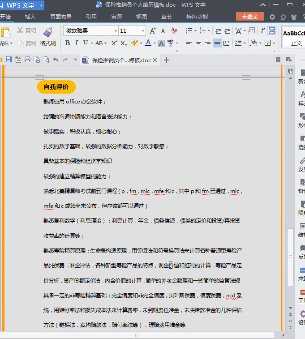The height and width of the screenshot is (339, 305).
Task: Toggle justified paragraph alignment
Action: click(217, 43)
